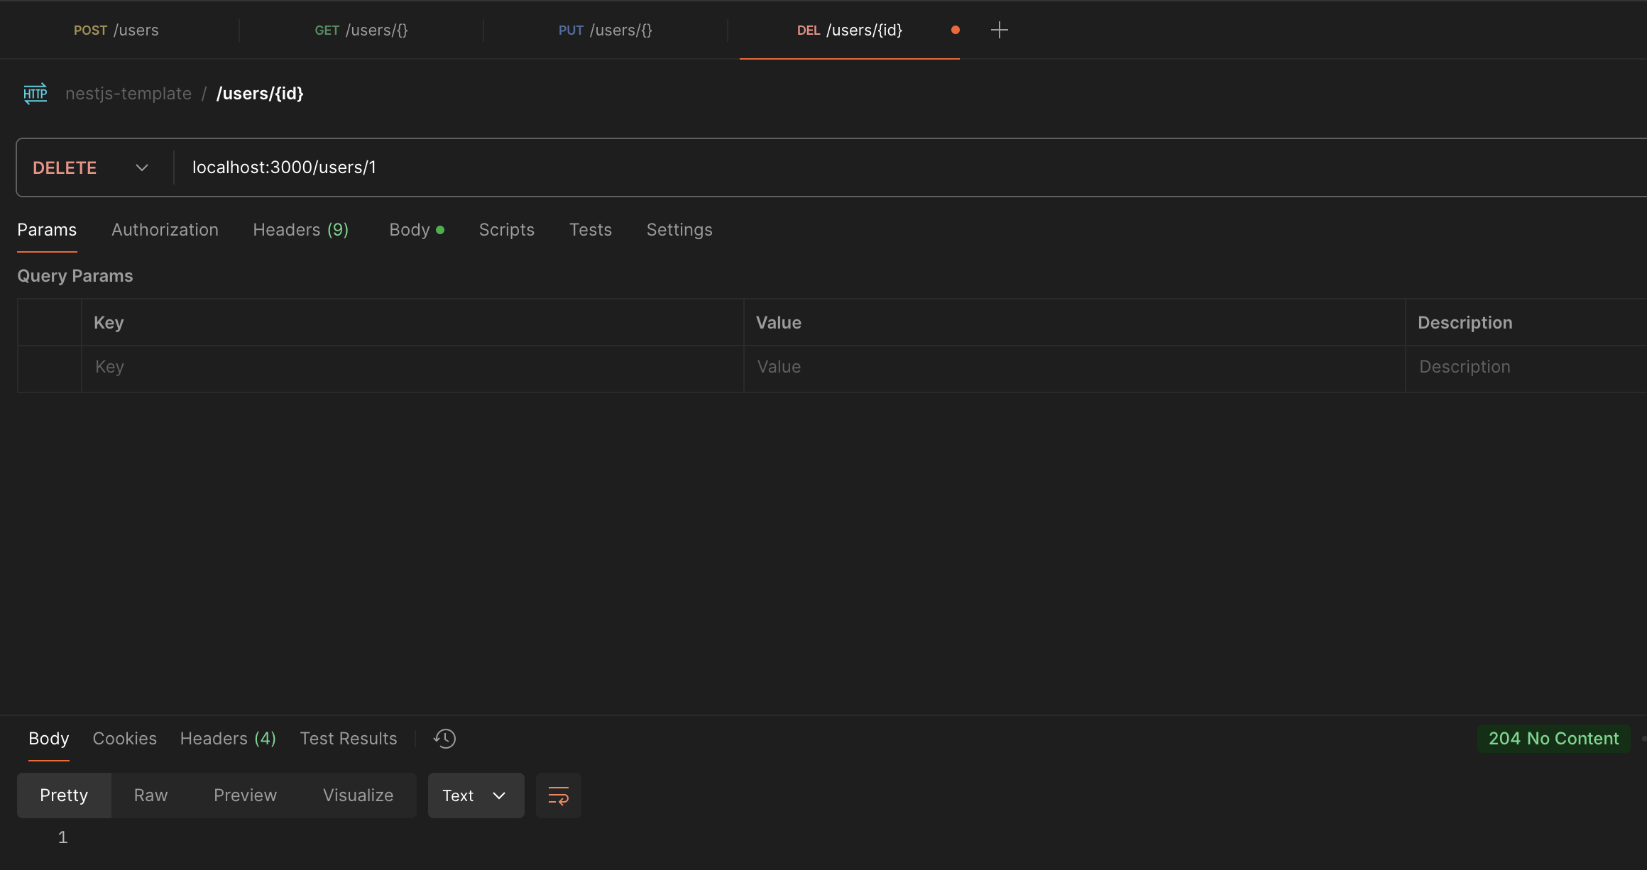Click the response history clock icon
This screenshot has height=870, width=1647.
pyautogui.click(x=444, y=739)
